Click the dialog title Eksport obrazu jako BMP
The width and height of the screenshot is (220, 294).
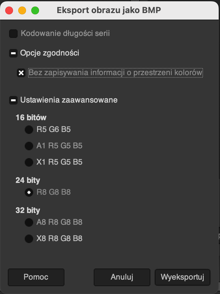click(x=109, y=10)
